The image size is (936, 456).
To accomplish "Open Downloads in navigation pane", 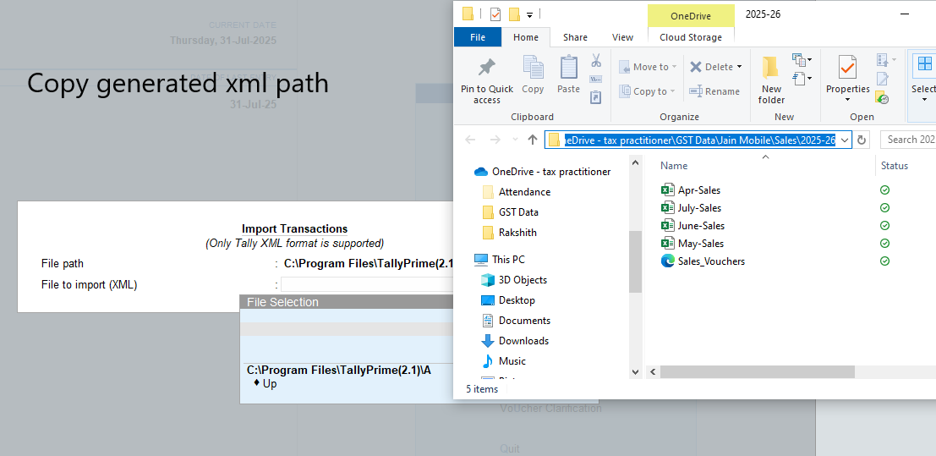I will (515, 341).
